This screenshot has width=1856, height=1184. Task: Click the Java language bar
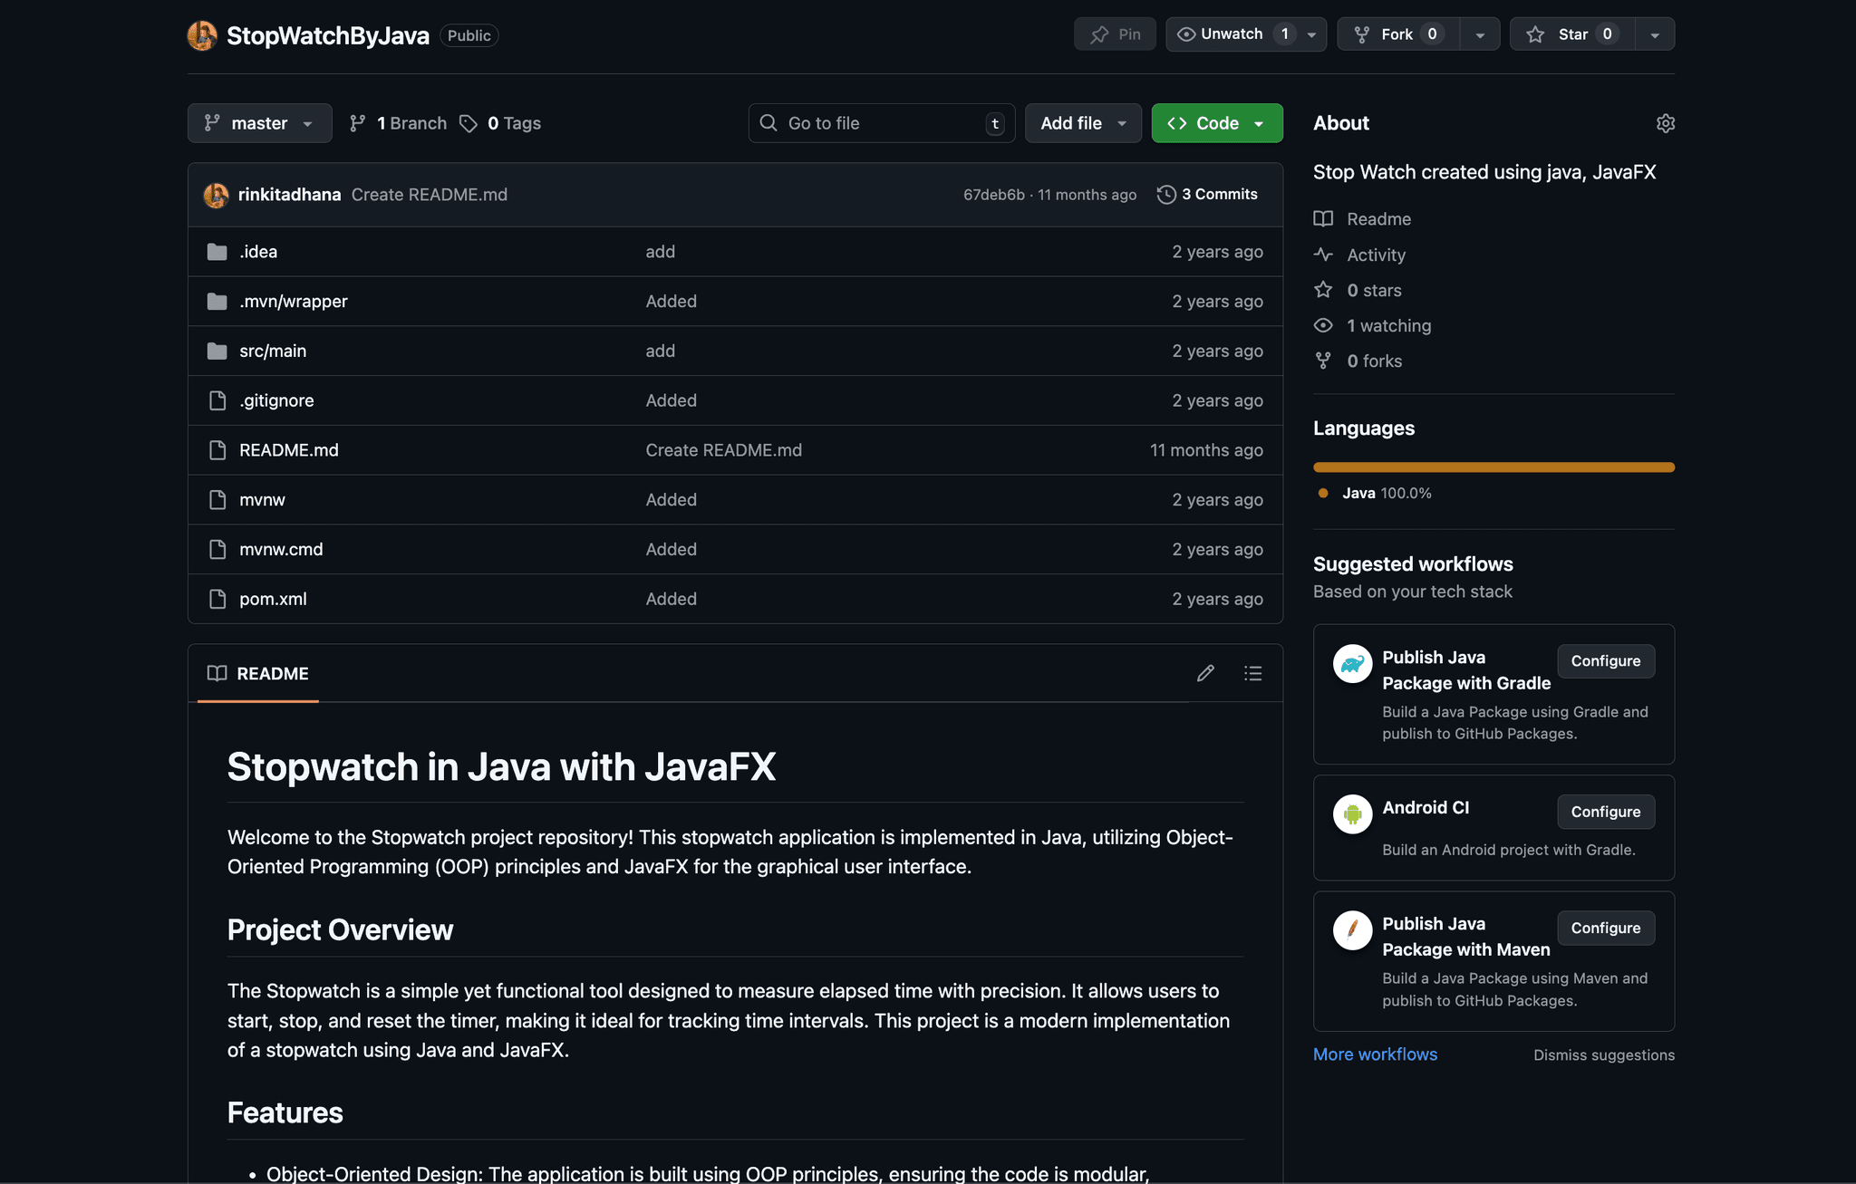(x=1493, y=467)
